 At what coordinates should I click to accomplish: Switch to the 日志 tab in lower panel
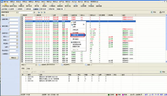click(29, 69)
